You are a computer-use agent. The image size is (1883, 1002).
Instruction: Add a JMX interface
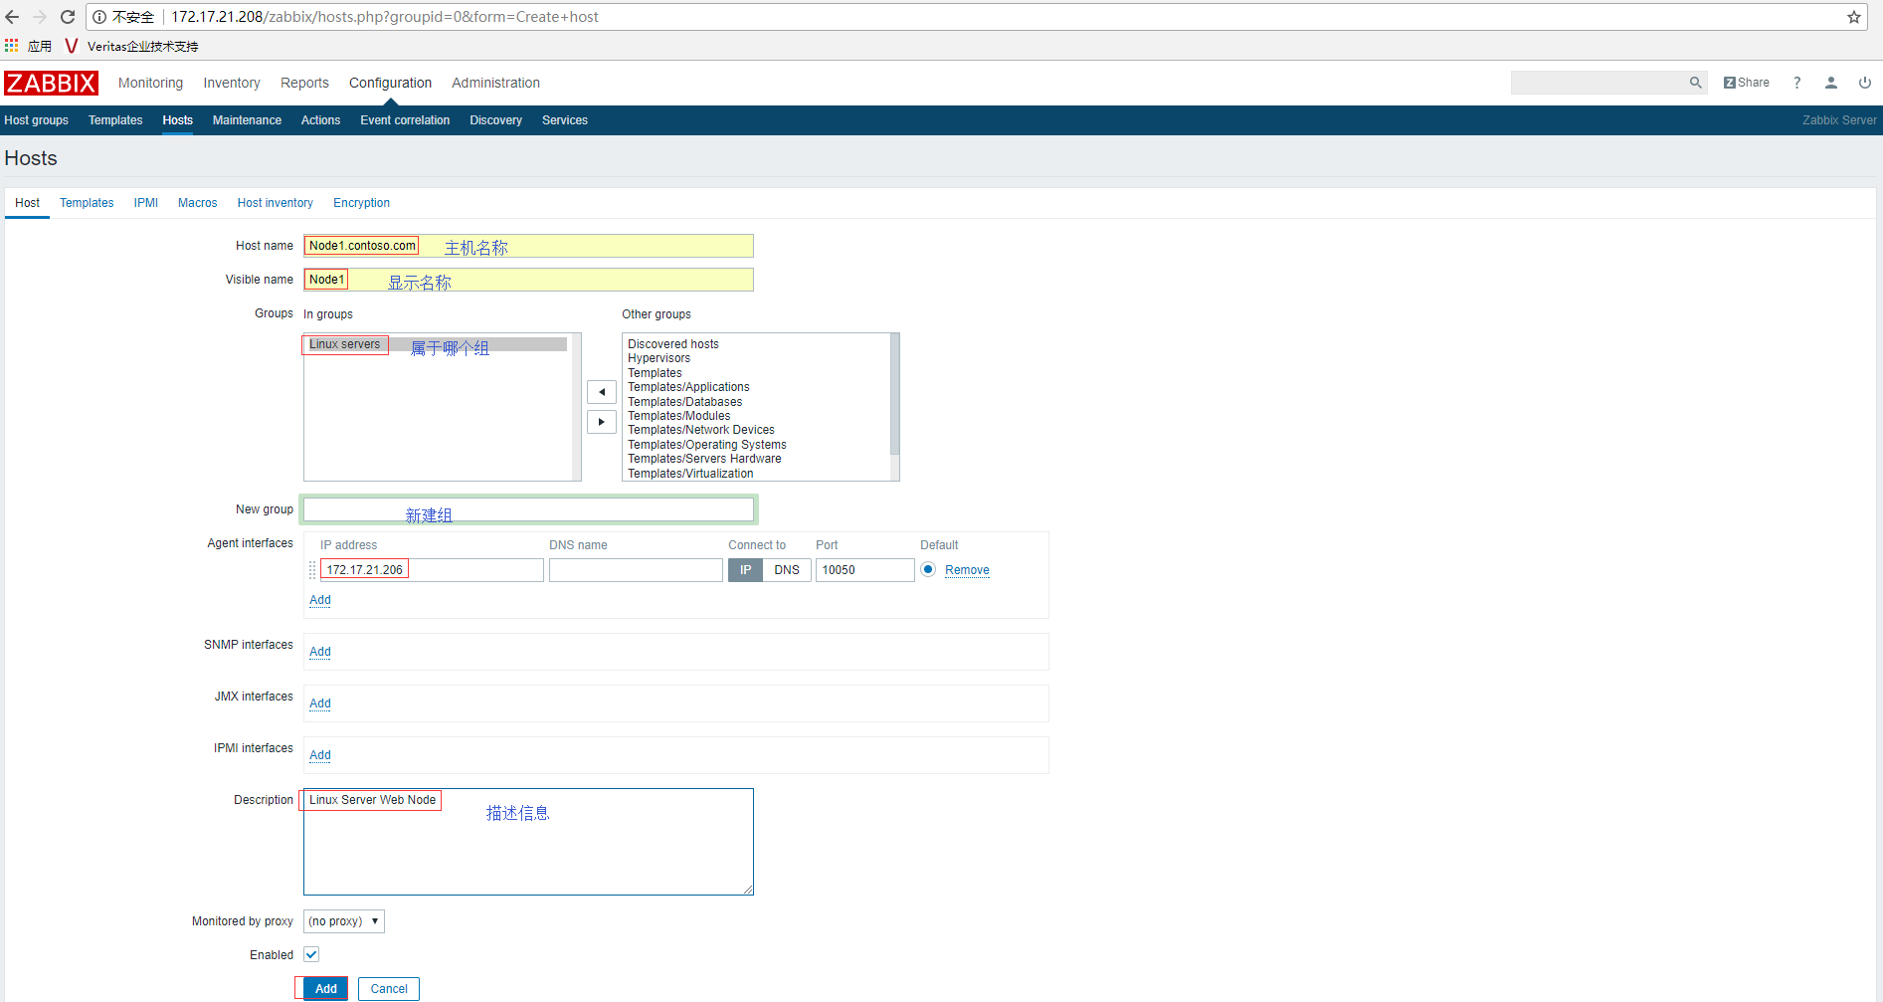click(319, 703)
